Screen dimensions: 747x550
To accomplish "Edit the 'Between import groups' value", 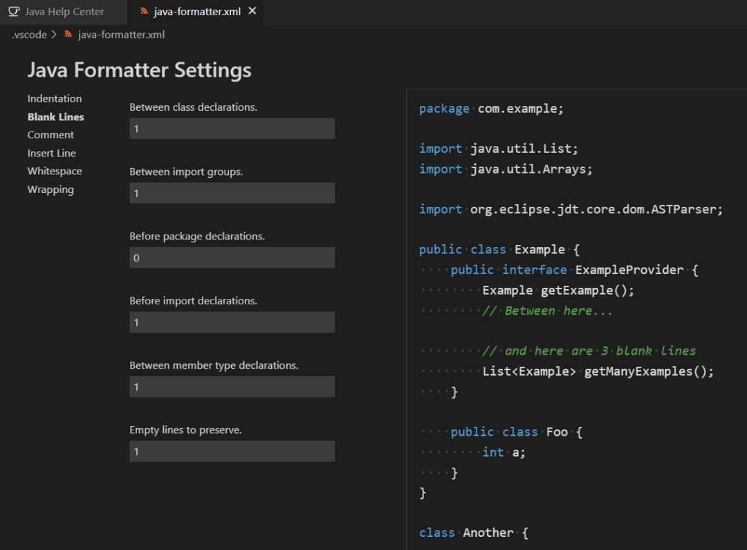I will tap(232, 192).
